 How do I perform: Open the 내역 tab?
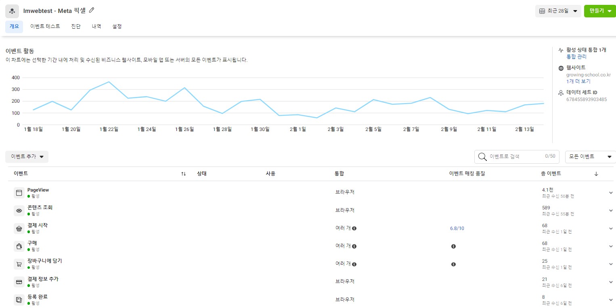(96, 27)
